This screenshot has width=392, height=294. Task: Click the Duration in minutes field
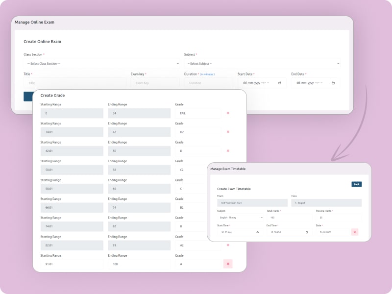(208, 83)
